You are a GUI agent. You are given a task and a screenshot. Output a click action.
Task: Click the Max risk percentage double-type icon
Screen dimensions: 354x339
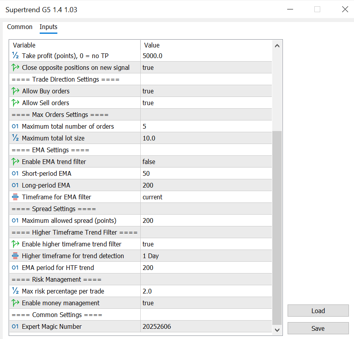pyautogui.click(x=15, y=291)
